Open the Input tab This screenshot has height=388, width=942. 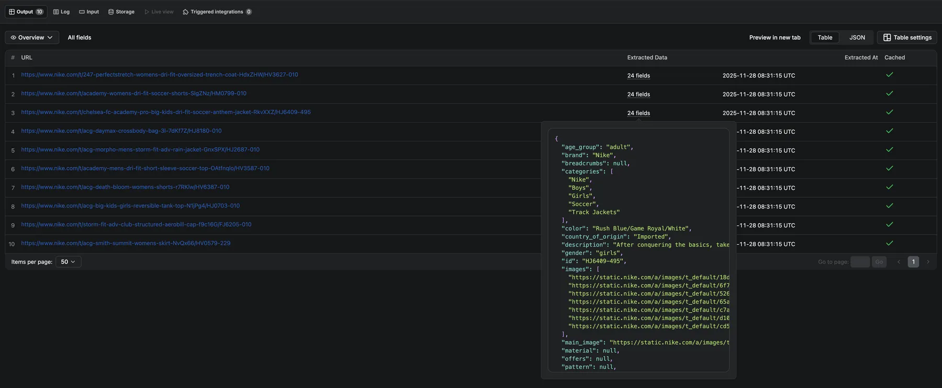coord(89,12)
